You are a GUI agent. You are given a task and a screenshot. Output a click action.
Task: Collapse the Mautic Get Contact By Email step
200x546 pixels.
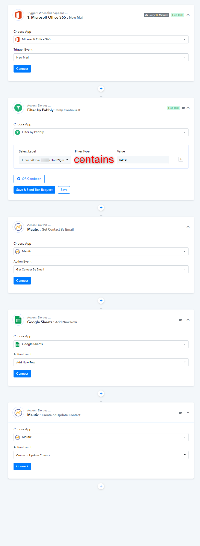(x=188, y=227)
